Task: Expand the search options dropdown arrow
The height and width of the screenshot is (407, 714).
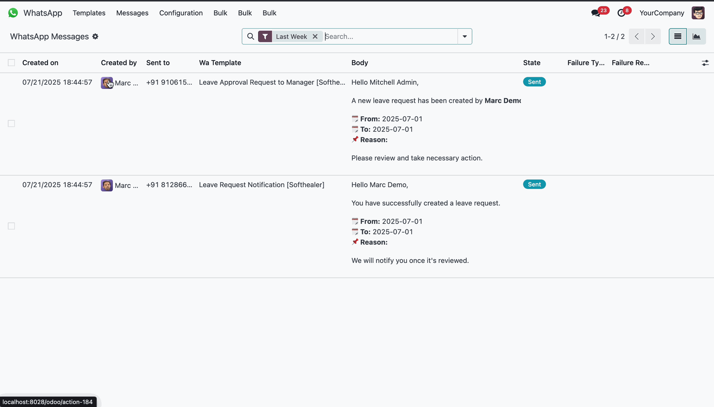Action: click(x=464, y=36)
